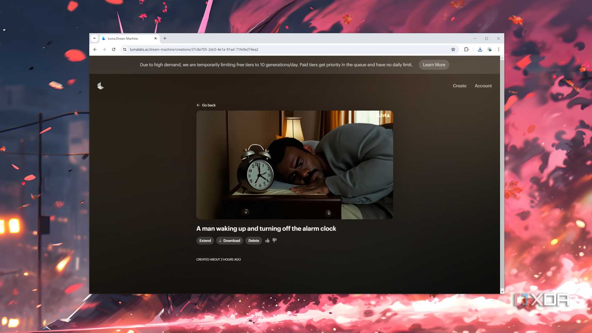The height and width of the screenshot is (333, 592).
Task: Minimize the browser window
Action: 475,38
